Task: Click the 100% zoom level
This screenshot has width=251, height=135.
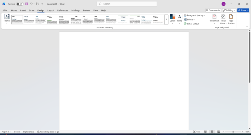Action: click(x=247, y=132)
